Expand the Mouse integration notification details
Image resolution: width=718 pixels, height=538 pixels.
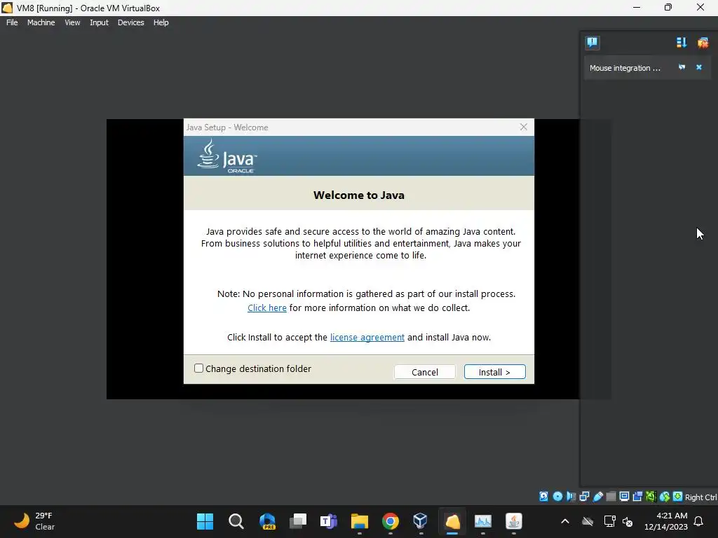[x=682, y=67]
